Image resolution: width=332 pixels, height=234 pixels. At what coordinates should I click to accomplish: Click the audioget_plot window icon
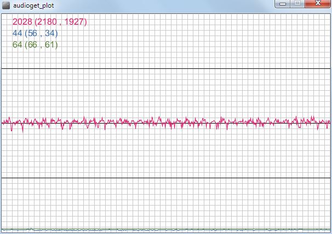click(x=5, y=5)
